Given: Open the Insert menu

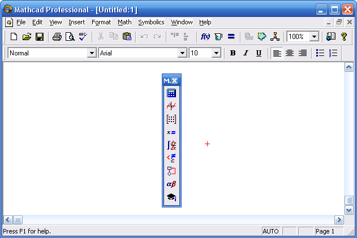Looking at the screenshot, I should point(77,22).
